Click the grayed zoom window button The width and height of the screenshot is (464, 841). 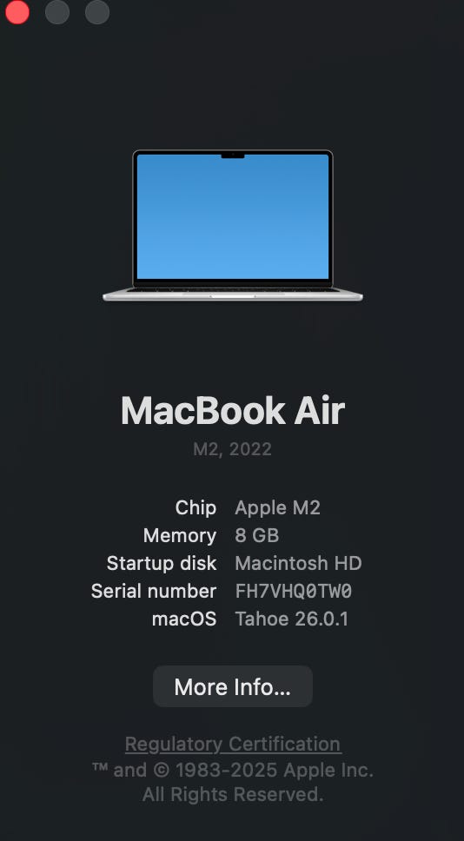tap(97, 12)
